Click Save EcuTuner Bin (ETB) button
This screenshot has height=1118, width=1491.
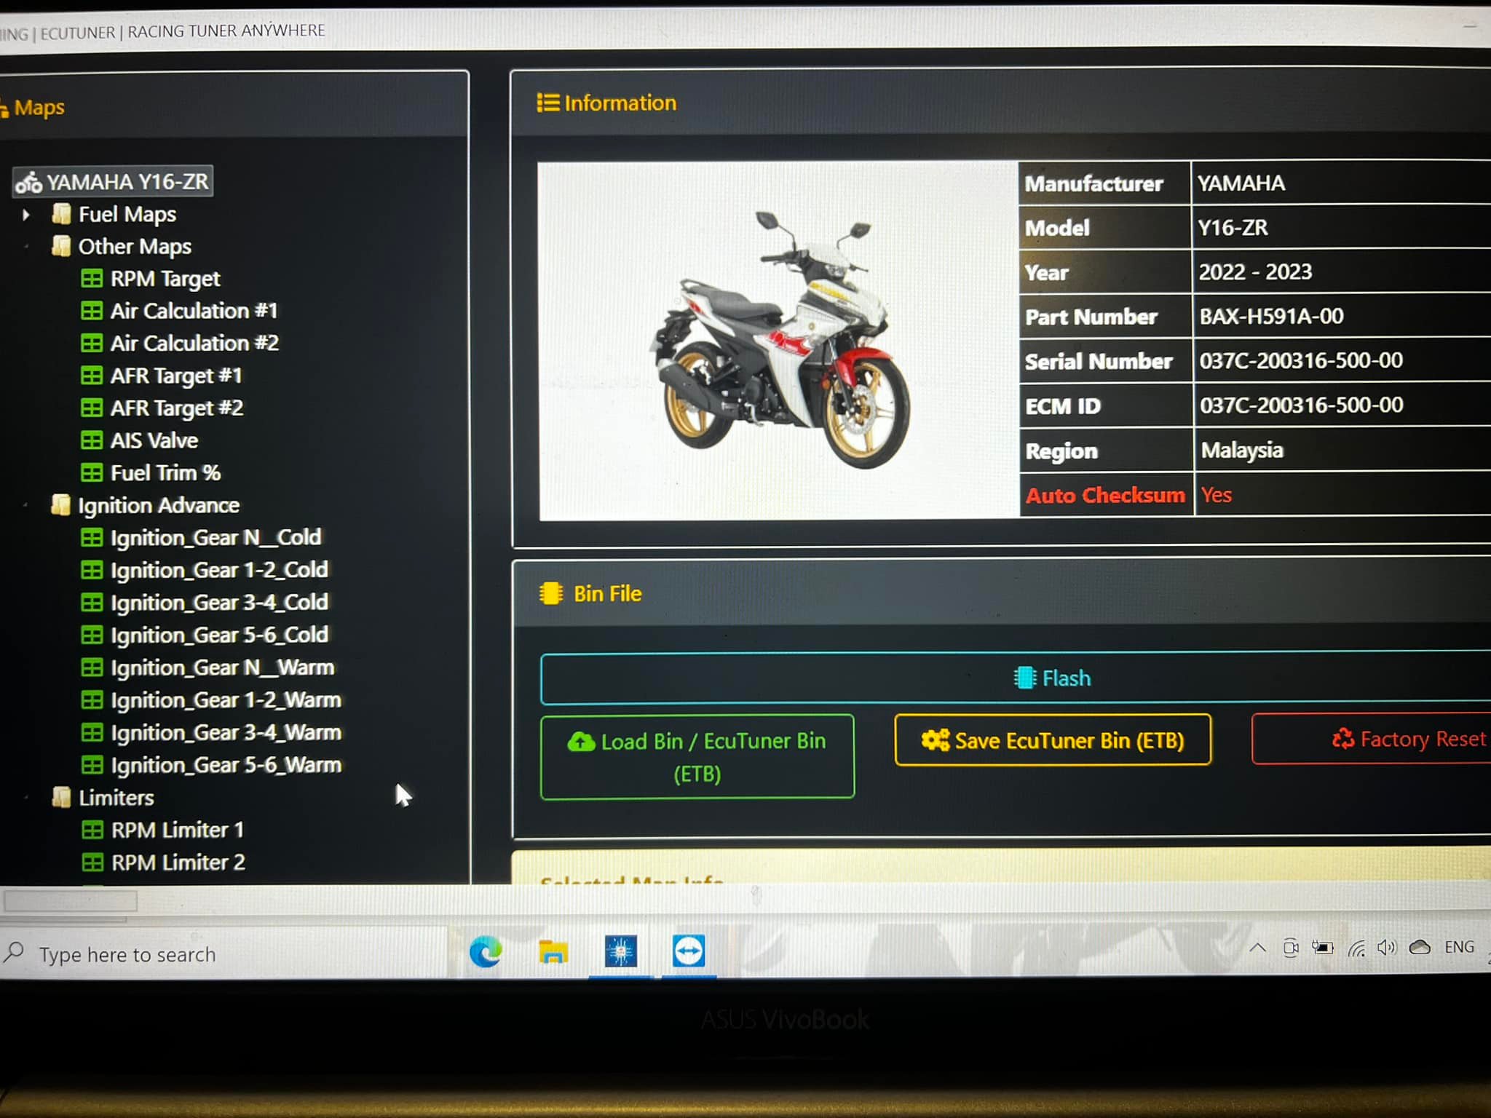(x=1053, y=740)
